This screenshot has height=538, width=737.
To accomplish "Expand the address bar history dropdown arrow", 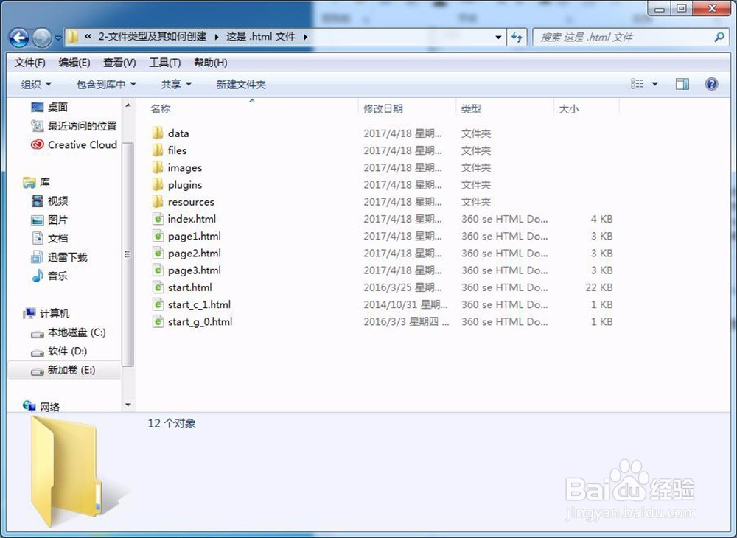I will (x=498, y=37).
